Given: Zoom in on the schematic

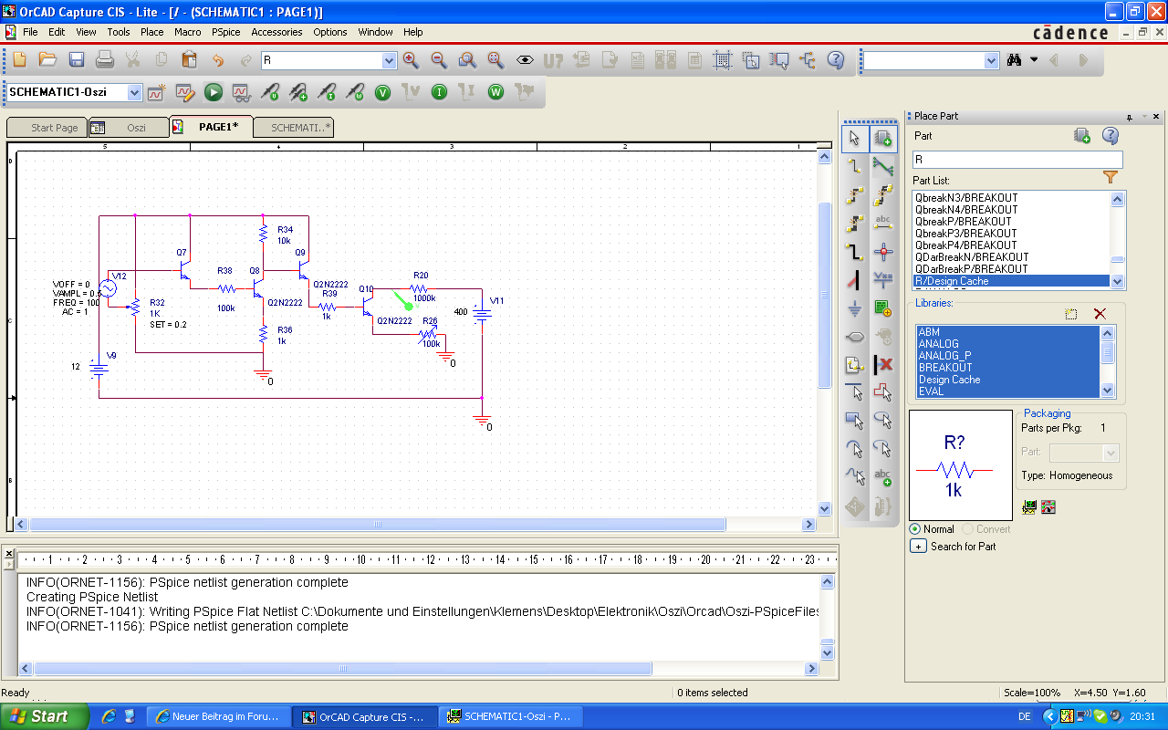Looking at the screenshot, I should pyautogui.click(x=412, y=60).
